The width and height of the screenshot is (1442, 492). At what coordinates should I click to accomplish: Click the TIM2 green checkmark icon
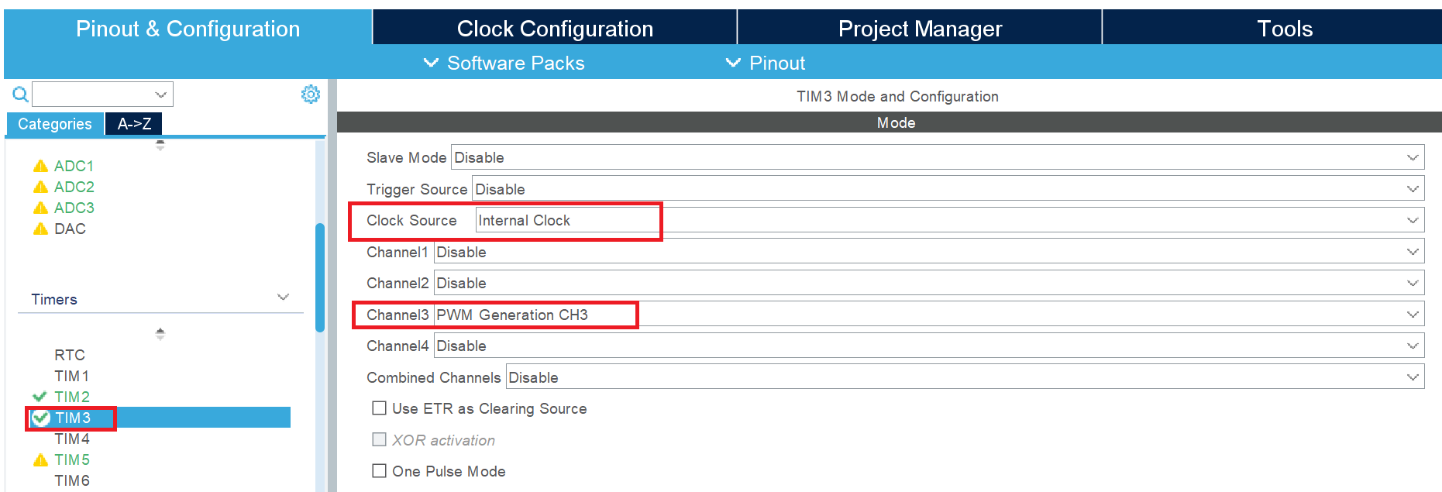pos(40,396)
